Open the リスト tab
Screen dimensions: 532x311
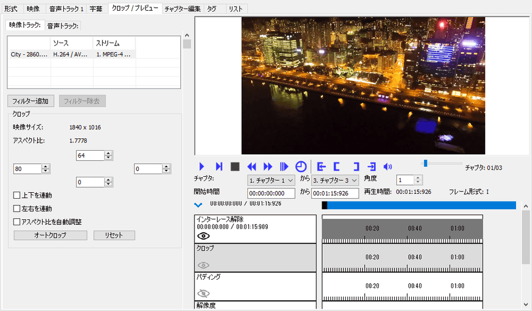235,9
